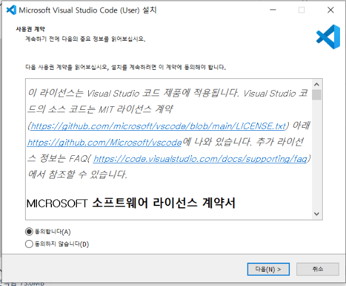Close the setup window
346x286 pixels.
point(330,10)
